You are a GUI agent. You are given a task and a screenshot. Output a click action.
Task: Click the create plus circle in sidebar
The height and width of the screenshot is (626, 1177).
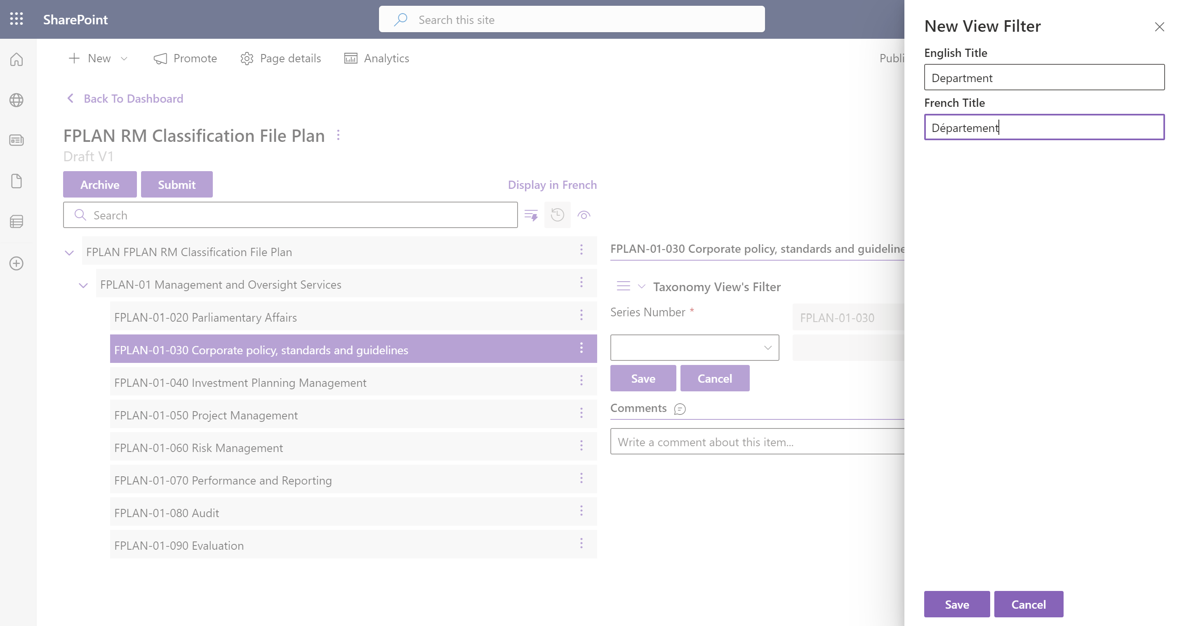(16, 263)
